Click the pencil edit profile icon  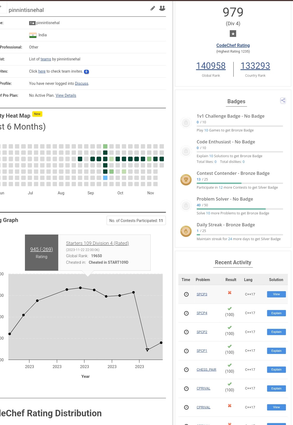pos(153,8)
